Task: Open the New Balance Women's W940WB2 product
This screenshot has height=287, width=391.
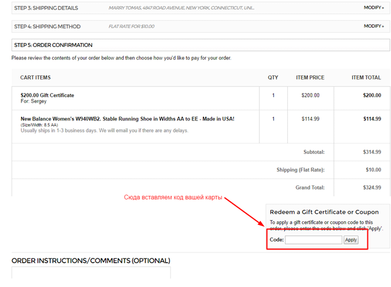Action: click(x=127, y=119)
